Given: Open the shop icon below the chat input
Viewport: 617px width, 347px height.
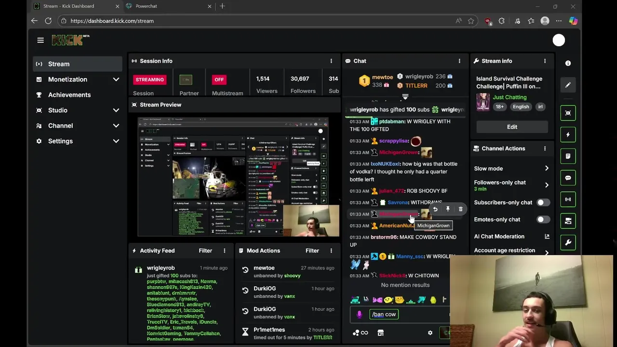Looking at the screenshot, I should point(380,333).
